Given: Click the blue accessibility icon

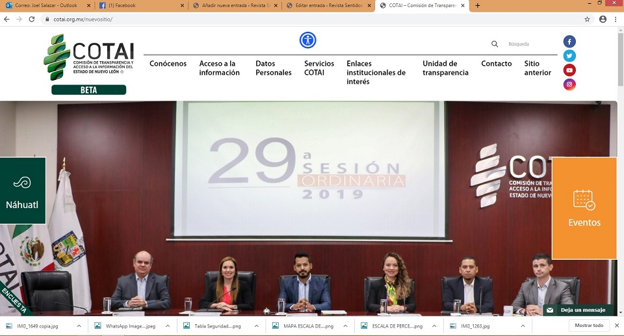Looking at the screenshot, I should [x=307, y=40].
